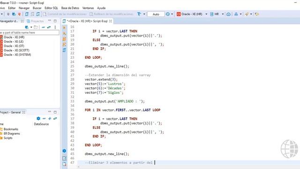Click the wand tools icon in toolbar

[x=247, y=14]
